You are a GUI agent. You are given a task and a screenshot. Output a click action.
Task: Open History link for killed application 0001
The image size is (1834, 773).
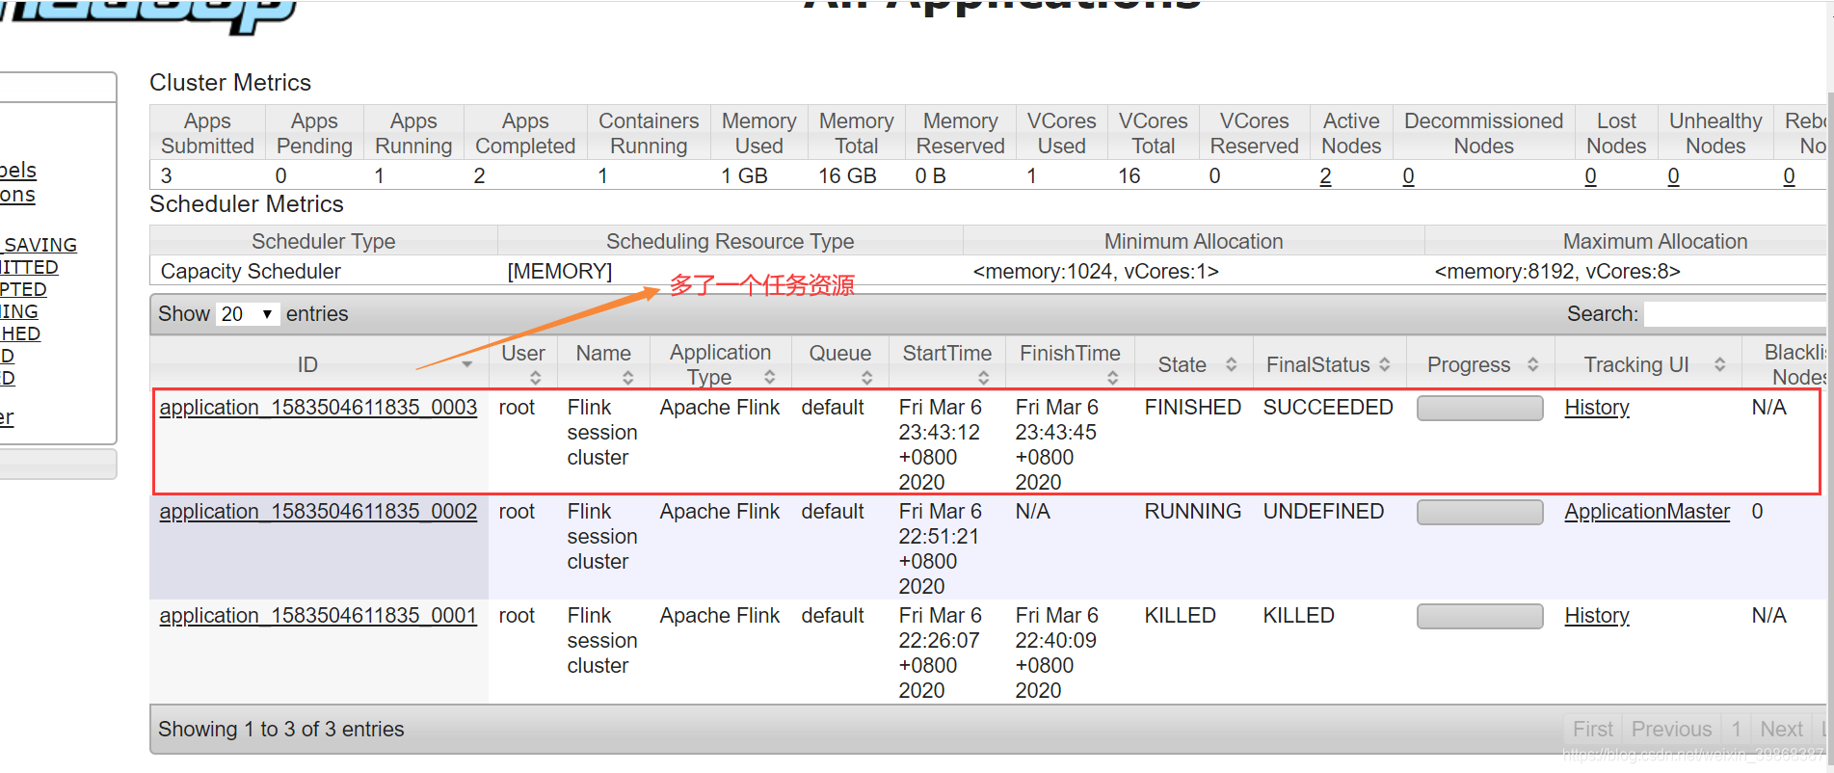pyautogui.click(x=1597, y=616)
